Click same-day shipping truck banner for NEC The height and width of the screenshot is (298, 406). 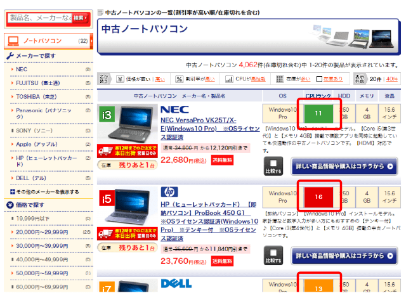pyautogui.click(x=128, y=151)
